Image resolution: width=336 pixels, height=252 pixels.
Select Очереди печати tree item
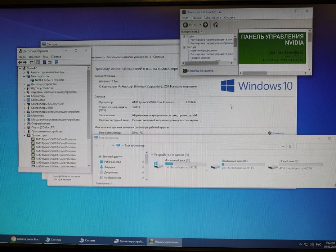41,123
